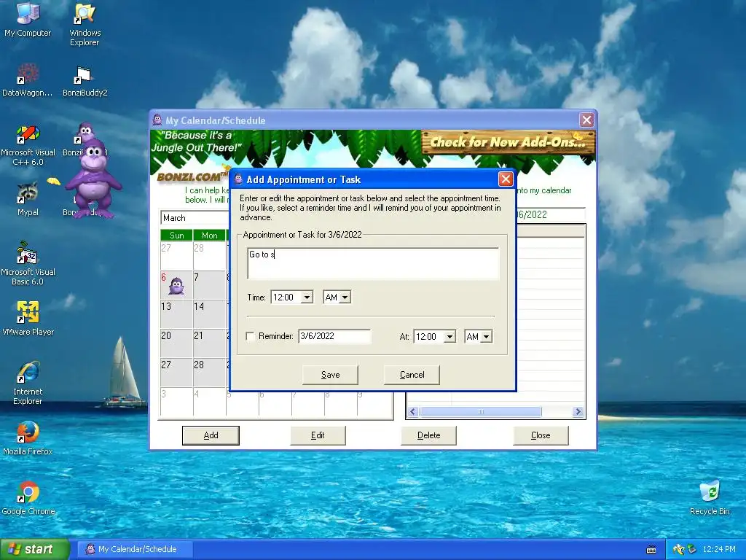Image resolution: width=746 pixels, height=560 pixels.
Task: Close the Add Appointment or Task dialog
Action: (506, 179)
